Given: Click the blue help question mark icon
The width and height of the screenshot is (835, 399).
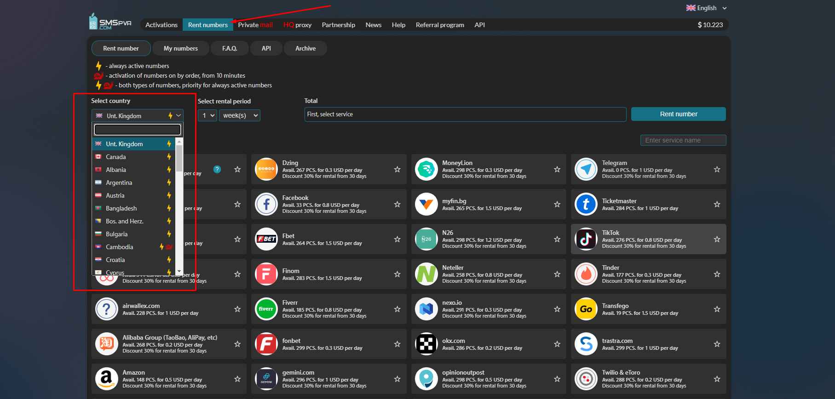Looking at the screenshot, I should pyautogui.click(x=217, y=169).
